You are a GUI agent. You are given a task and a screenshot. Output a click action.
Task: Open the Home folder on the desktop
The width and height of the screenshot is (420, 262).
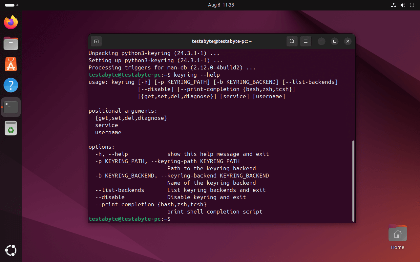[x=397, y=233]
